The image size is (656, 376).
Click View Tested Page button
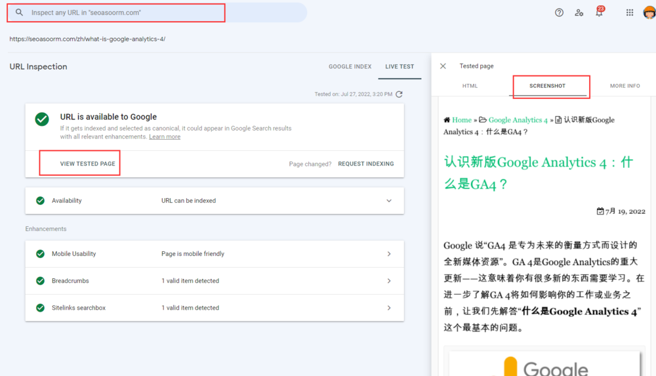[x=87, y=163]
